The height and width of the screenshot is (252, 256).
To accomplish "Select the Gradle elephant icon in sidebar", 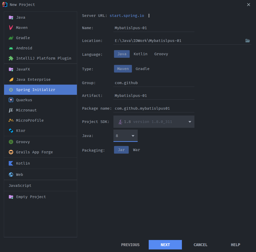I will [11, 38].
